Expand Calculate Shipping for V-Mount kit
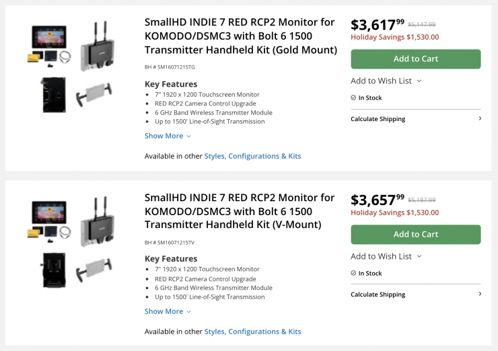Screen dimensions: 498x351 coord(415,295)
